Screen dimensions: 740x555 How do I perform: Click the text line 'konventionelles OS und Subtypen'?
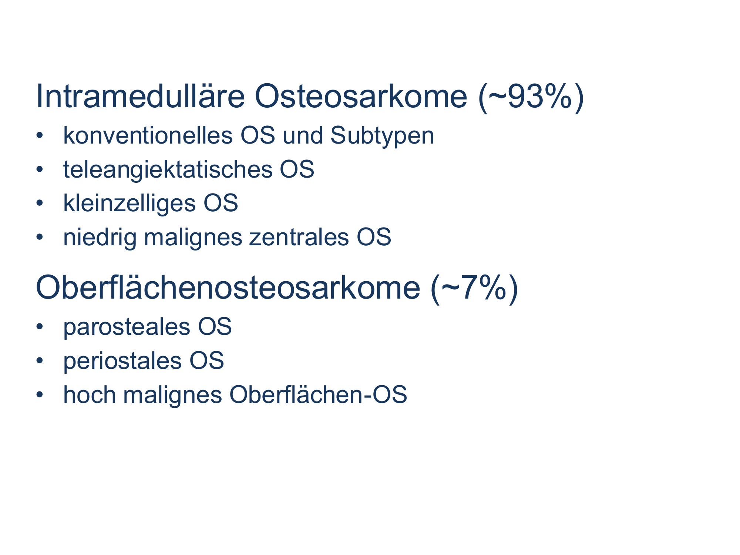(249, 135)
